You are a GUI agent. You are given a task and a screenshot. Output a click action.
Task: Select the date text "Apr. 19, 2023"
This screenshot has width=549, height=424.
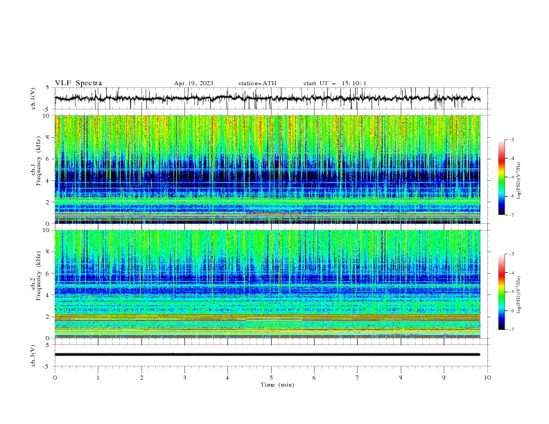click(x=193, y=83)
